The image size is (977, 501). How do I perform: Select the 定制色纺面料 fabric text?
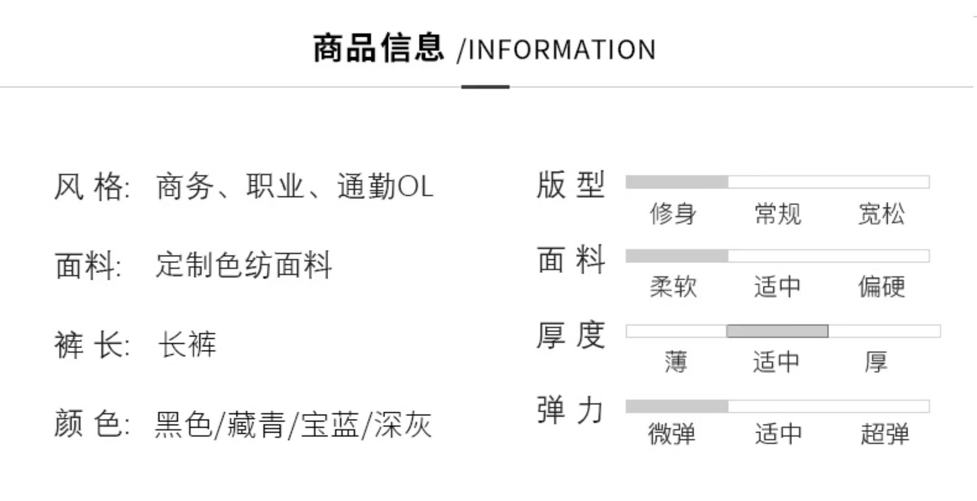244,265
